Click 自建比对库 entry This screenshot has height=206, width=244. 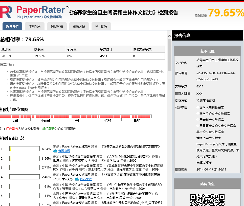tap(204, 162)
